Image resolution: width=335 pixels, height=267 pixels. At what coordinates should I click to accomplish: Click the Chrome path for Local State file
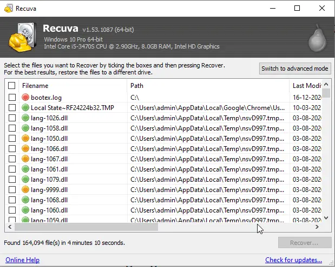[207, 108]
